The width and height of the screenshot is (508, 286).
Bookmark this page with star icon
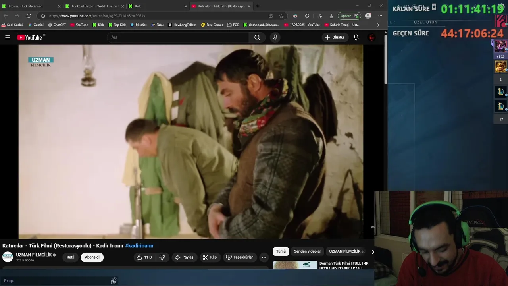coord(281,16)
